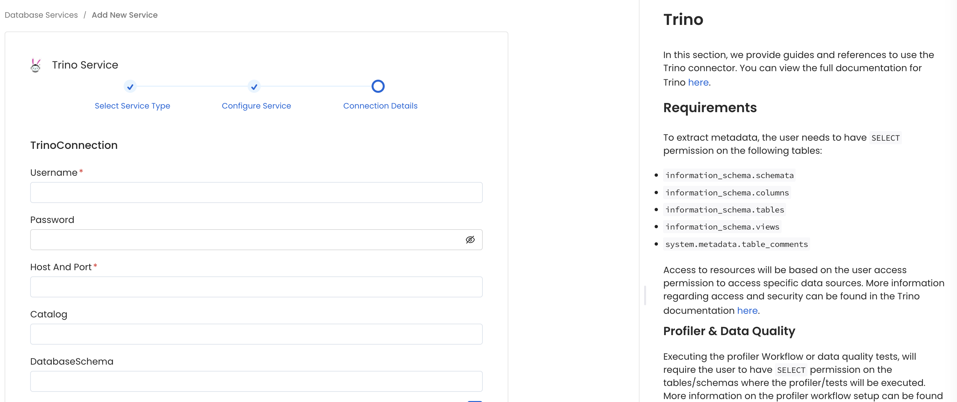Click the blue element below the DatabaseSchema field

pyautogui.click(x=476, y=400)
